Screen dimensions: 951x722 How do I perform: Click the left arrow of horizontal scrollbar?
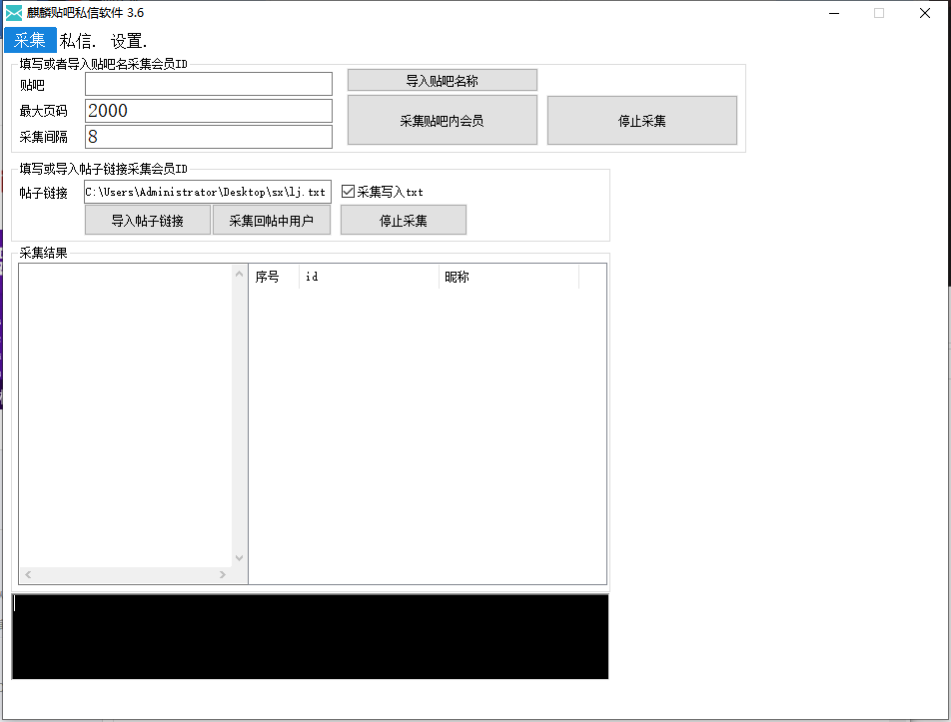click(28, 574)
